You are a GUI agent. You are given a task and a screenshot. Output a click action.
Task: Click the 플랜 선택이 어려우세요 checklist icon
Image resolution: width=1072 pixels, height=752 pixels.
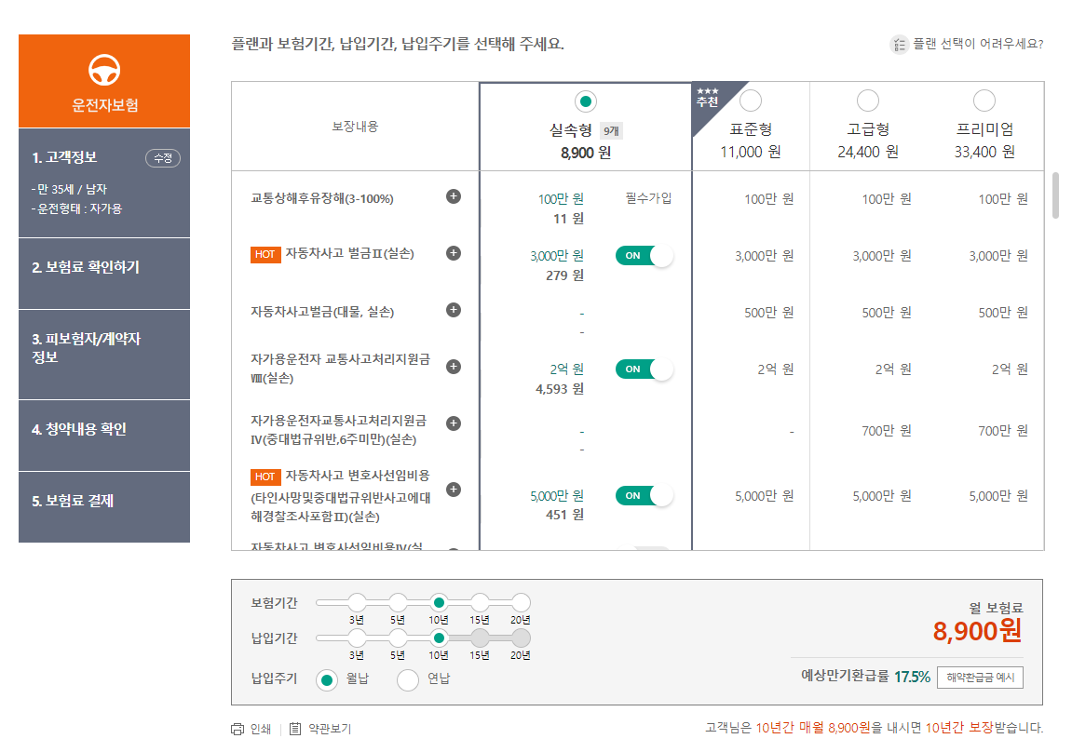point(899,45)
